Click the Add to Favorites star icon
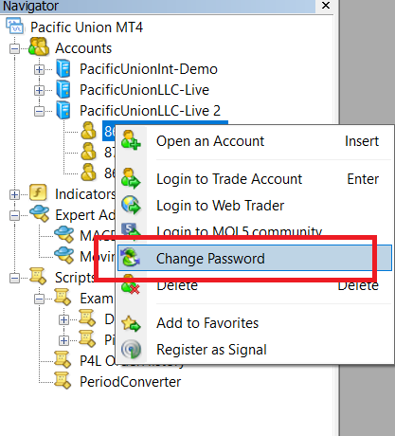 click(x=131, y=323)
